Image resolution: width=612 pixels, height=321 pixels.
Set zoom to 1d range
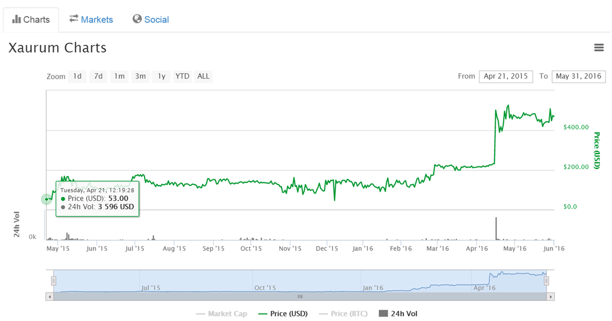point(77,76)
